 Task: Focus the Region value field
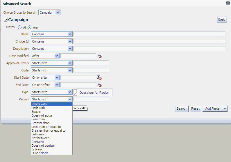coord(91,99)
